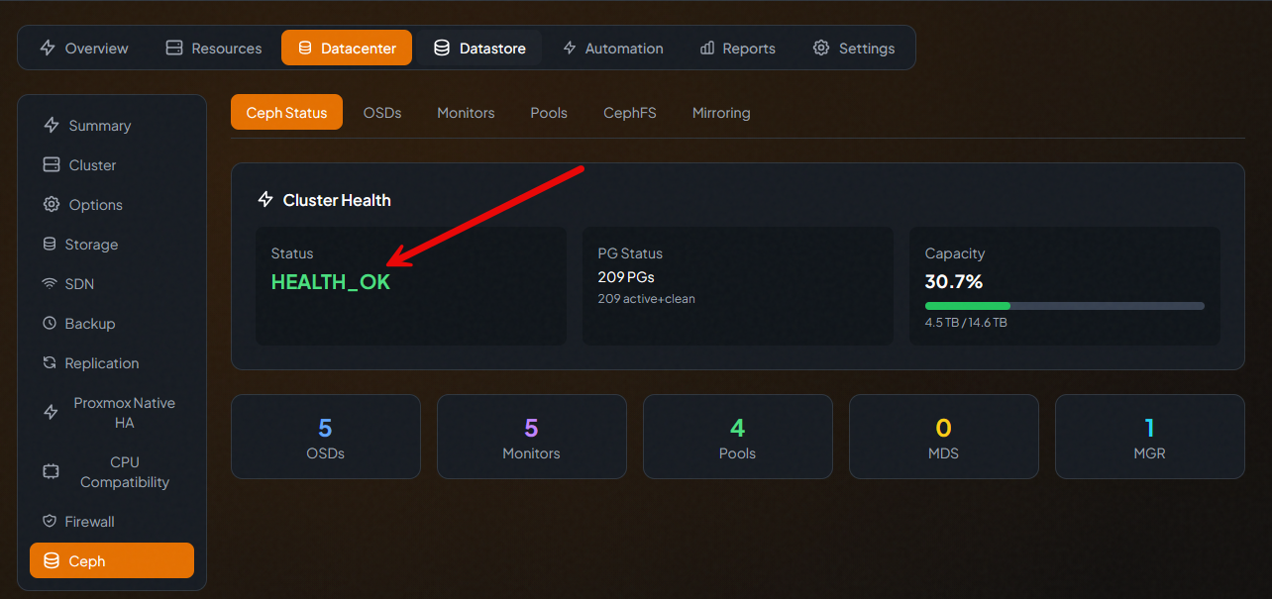Switch to the Datastore section
Viewport: 1272px width, 599px height.
[479, 48]
